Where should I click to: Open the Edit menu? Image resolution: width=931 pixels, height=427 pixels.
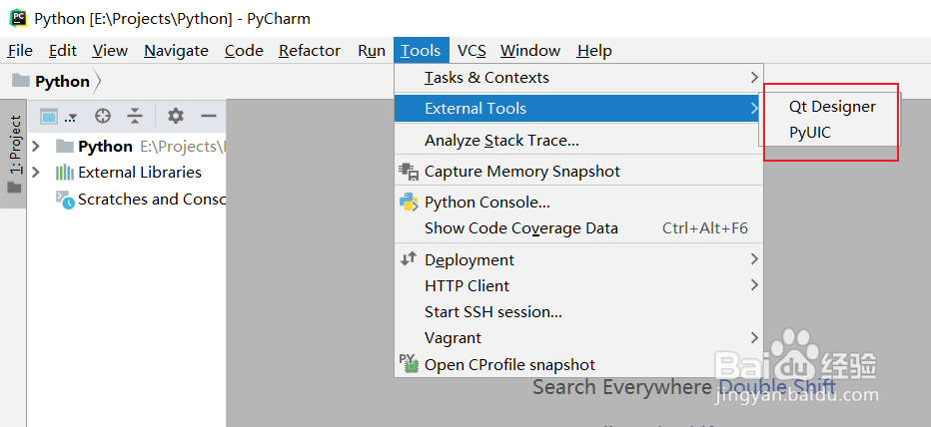pos(63,51)
